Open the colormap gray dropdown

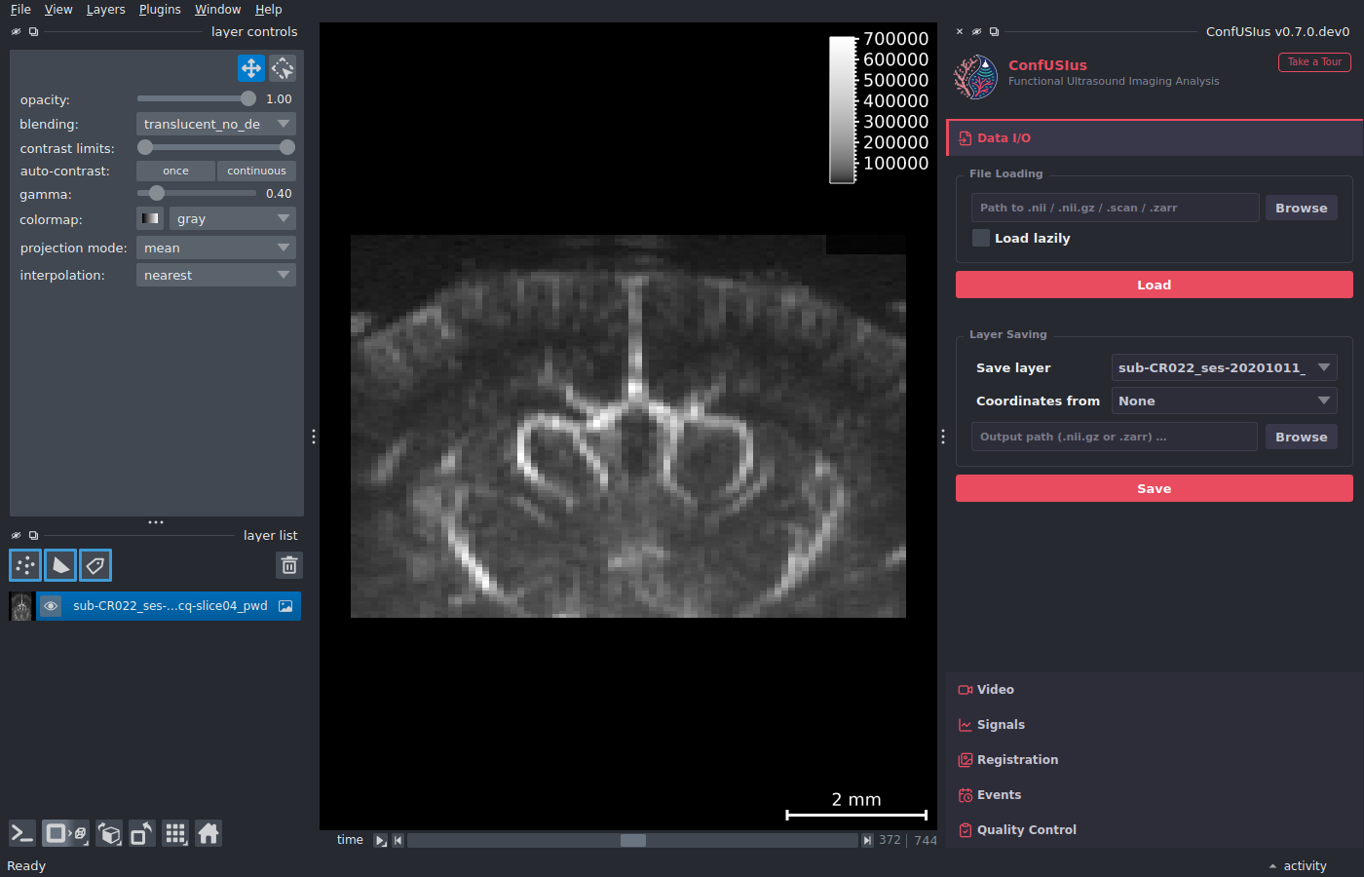(x=232, y=219)
